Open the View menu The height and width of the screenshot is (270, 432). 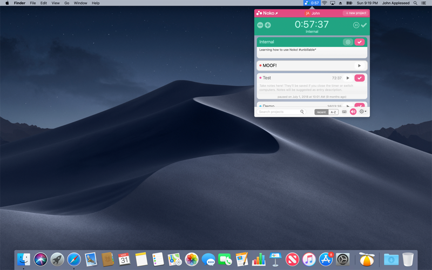(x=56, y=3)
